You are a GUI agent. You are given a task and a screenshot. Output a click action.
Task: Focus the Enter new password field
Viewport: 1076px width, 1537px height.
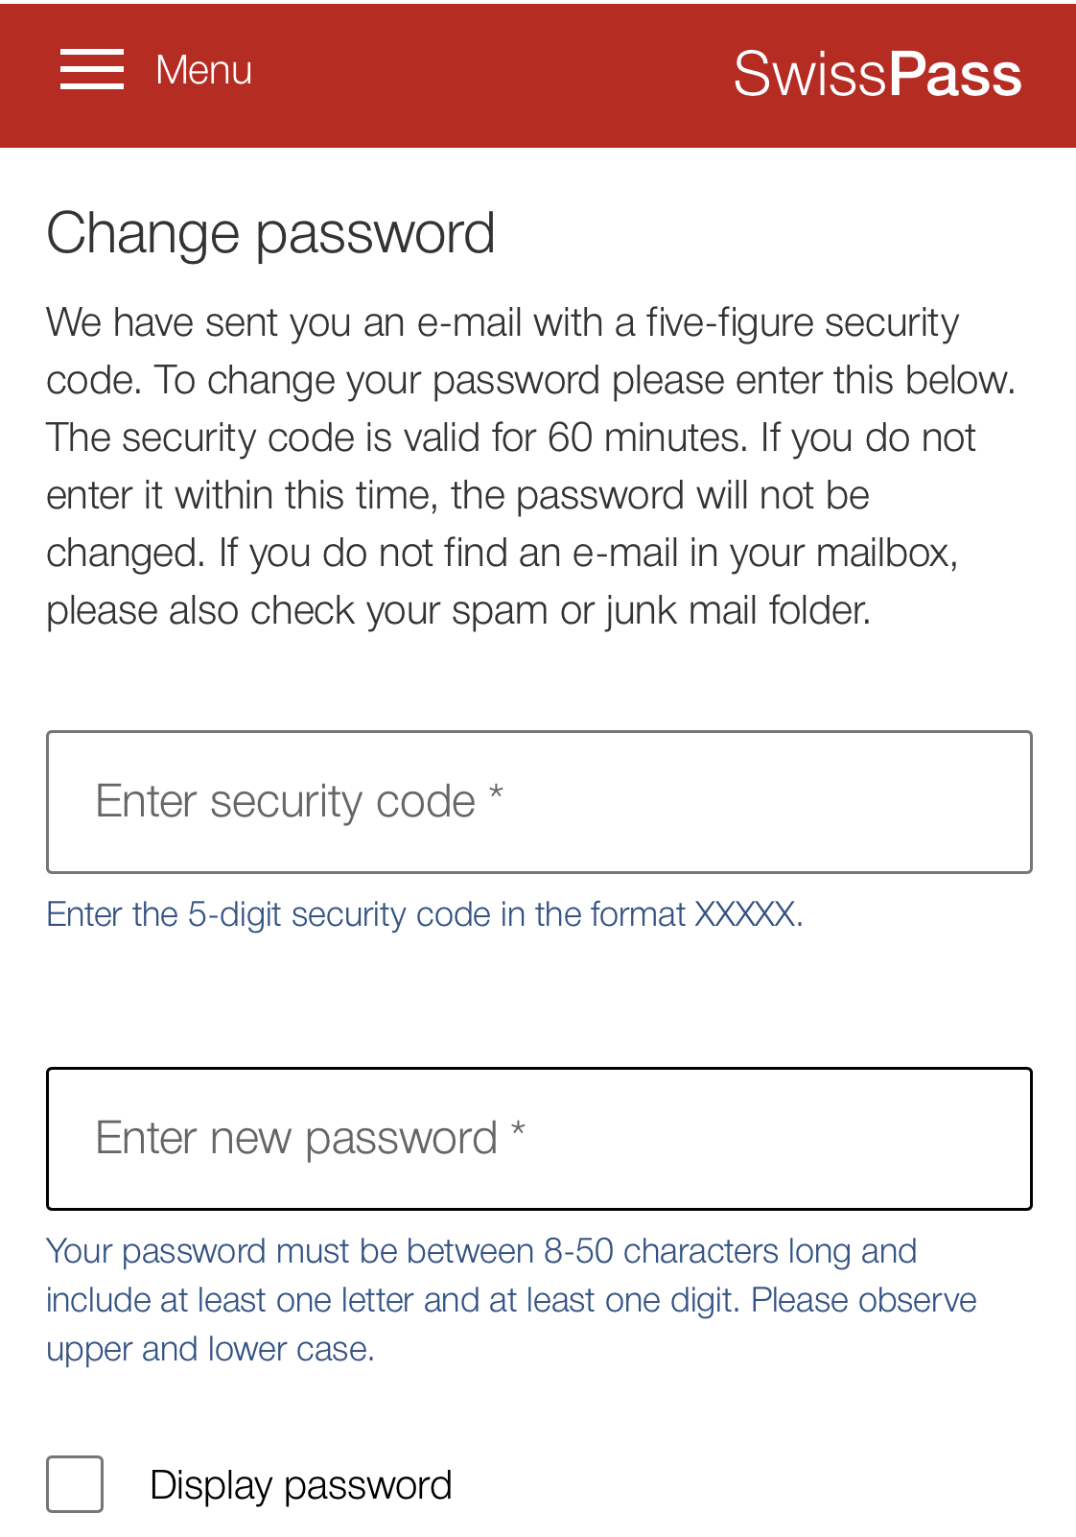[539, 1139]
